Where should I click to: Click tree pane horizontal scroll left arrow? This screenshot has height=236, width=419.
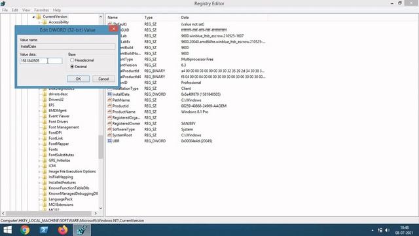(3, 213)
